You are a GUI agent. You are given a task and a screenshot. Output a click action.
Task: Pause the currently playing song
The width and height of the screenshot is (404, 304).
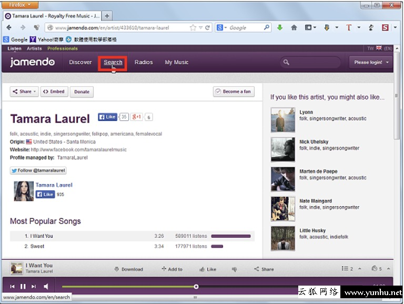23,287
